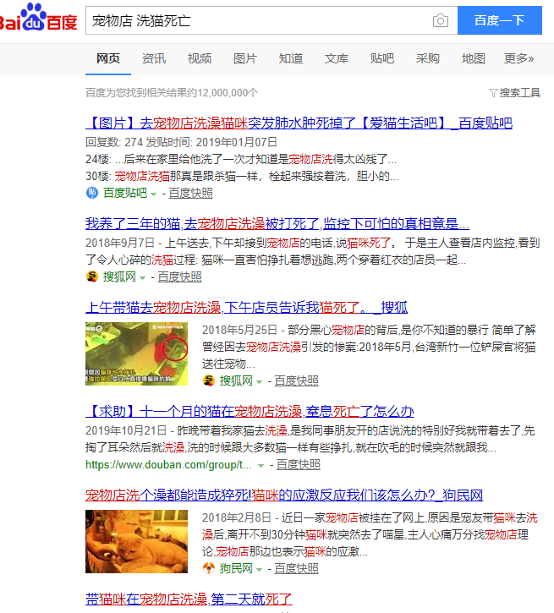The image size is (554, 613).
Task: Click 搜狐网 source under 被打死了 result
Action: point(119,276)
